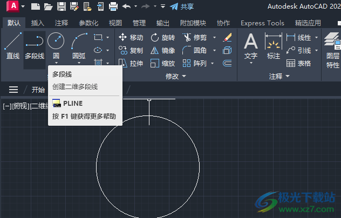The image size is (341, 218).
Task: Click the 旋转 rotate tool
Action: pos(163,37)
